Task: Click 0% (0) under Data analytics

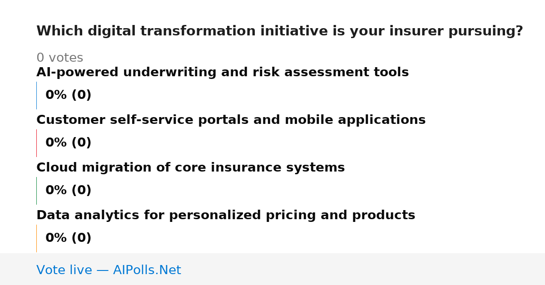Action: (68, 238)
